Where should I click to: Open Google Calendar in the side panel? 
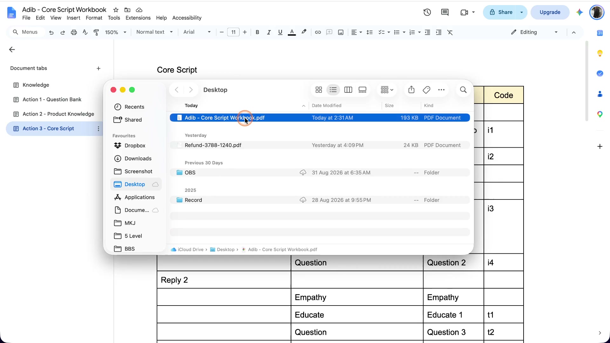(x=600, y=33)
